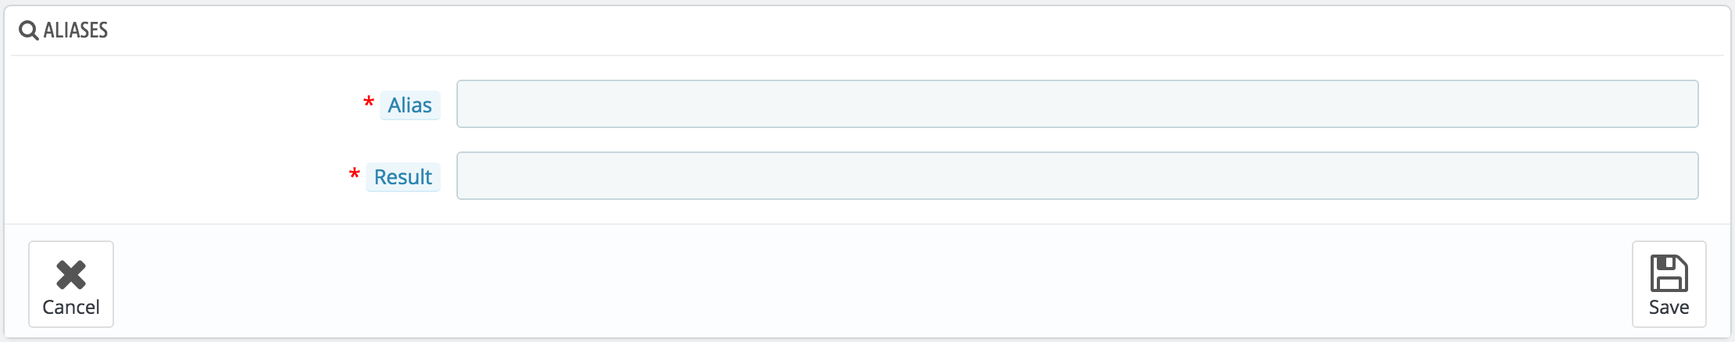Click the Alias field label
The height and width of the screenshot is (342, 1735).
click(410, 105)
